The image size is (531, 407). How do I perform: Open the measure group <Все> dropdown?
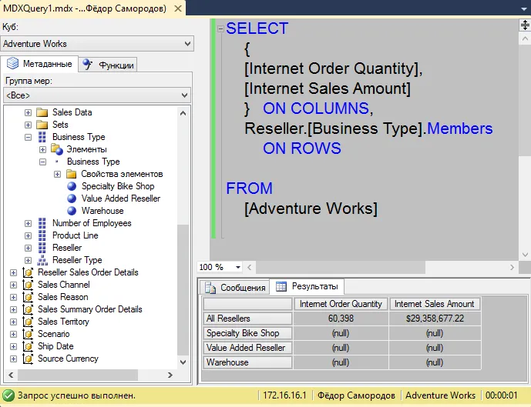click(x=184, y=95)
